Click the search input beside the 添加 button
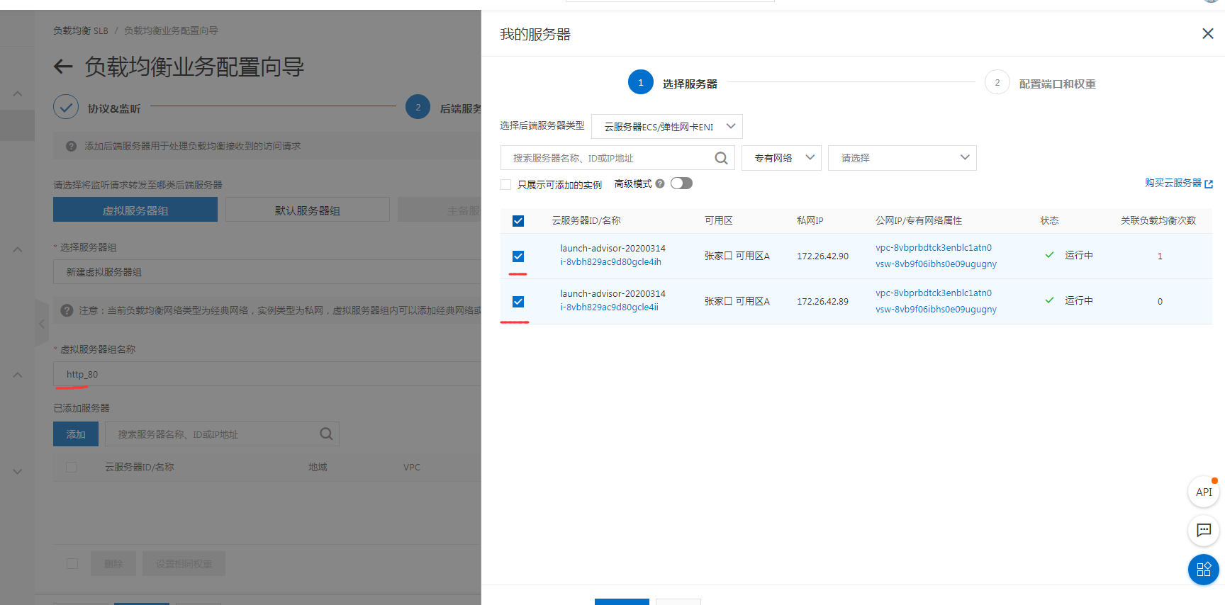Viewport: 1225px width, 605px height. [222, 434]
